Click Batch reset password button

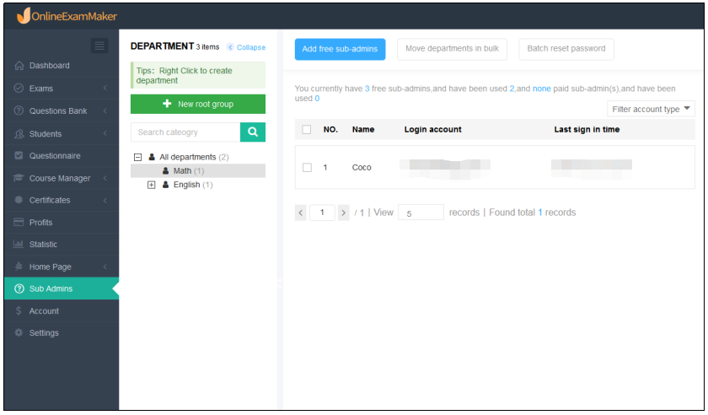coord(566,49)
